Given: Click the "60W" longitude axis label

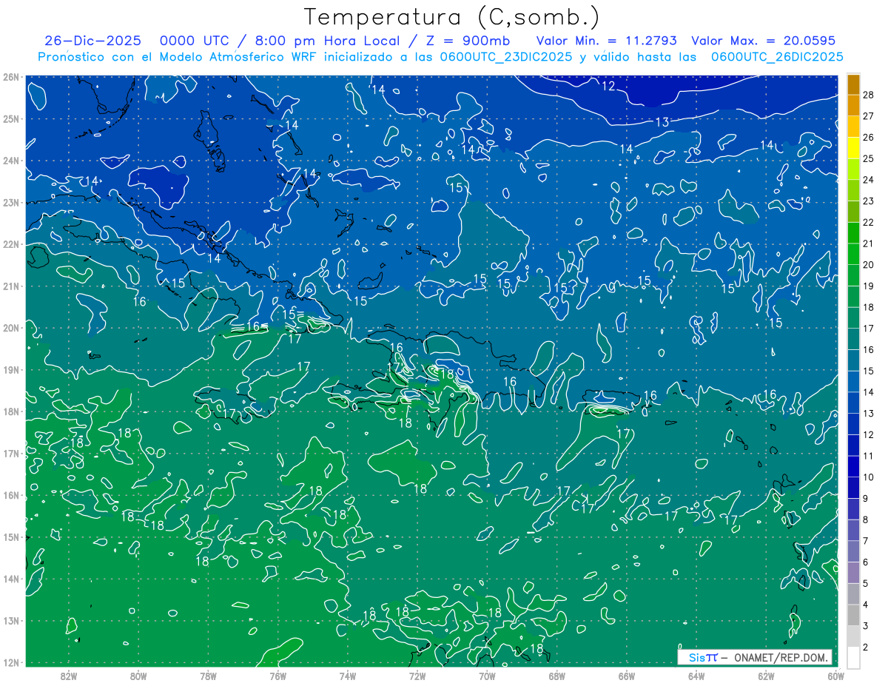Looking at the screenshot, I should tap(835, 676).
